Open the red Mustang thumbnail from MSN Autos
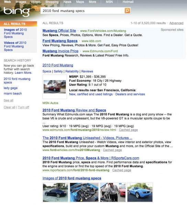Screen dimensions: 187x206 point(55,87)
